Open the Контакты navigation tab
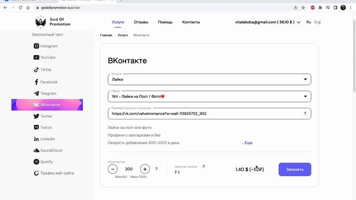This screenshot has width=356, height=200. coord(191,22)
